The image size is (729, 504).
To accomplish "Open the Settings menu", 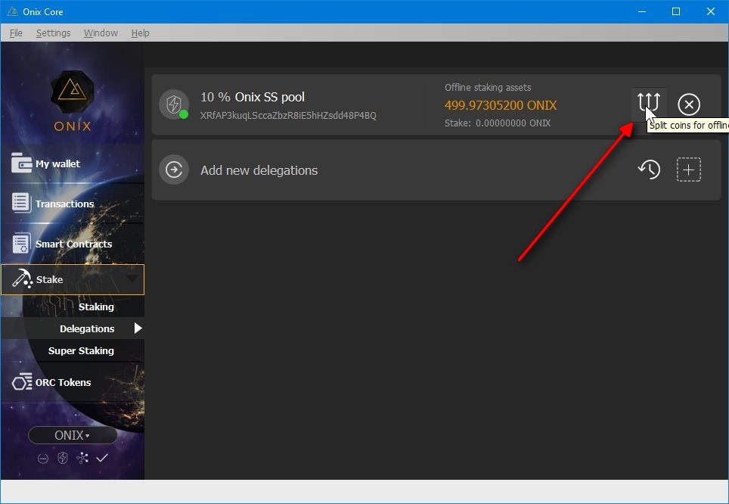I will (x=54, y=33).
